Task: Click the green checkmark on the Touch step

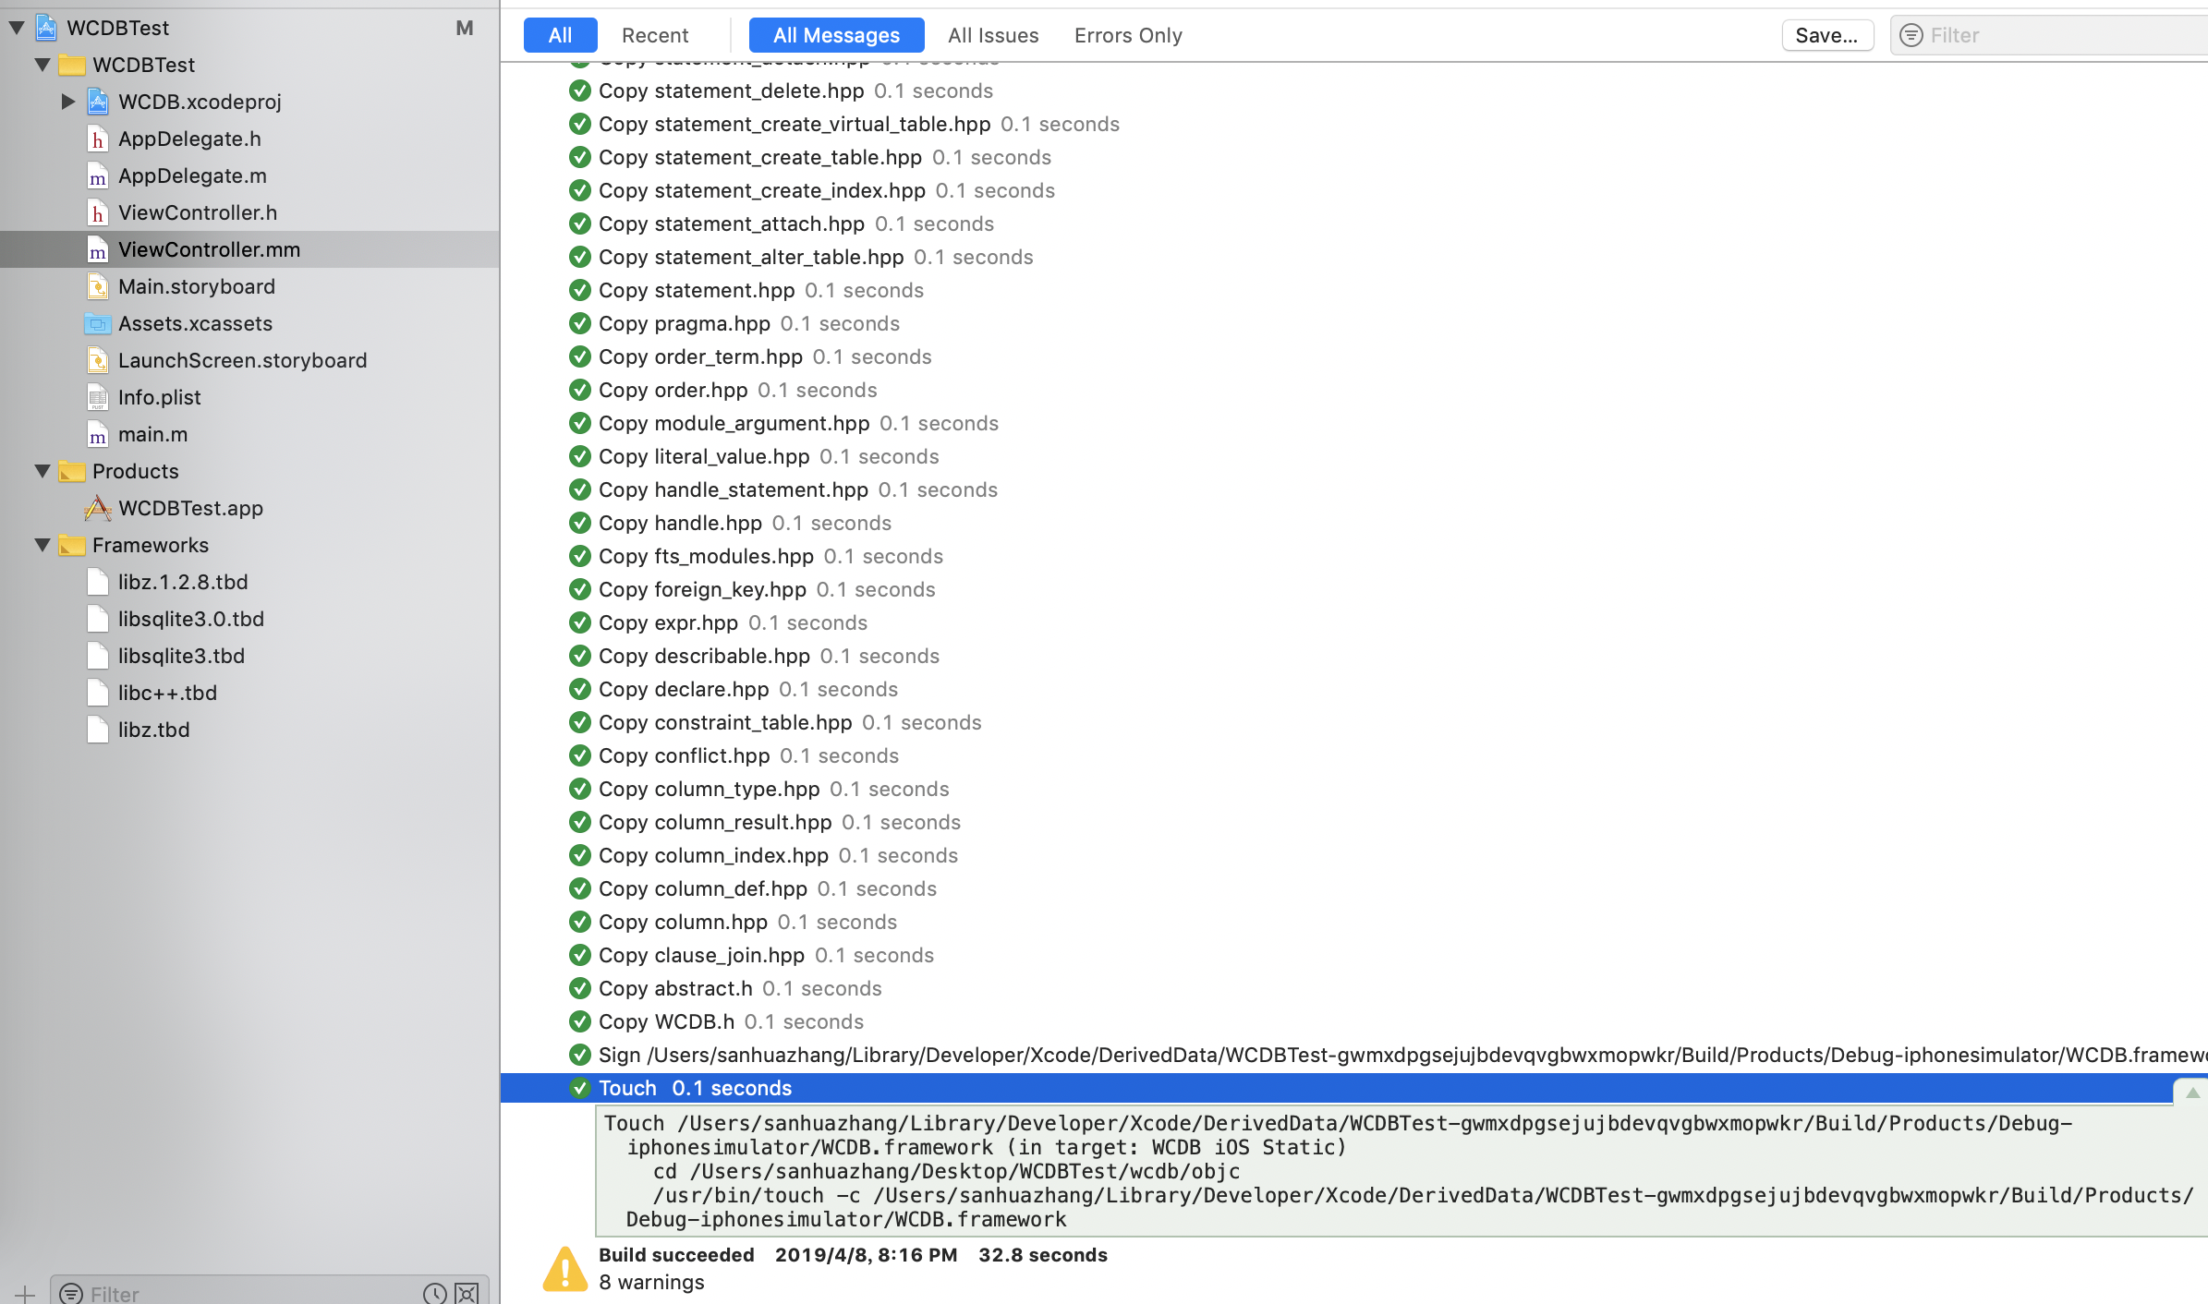Action: click(x=580, y=1088)
